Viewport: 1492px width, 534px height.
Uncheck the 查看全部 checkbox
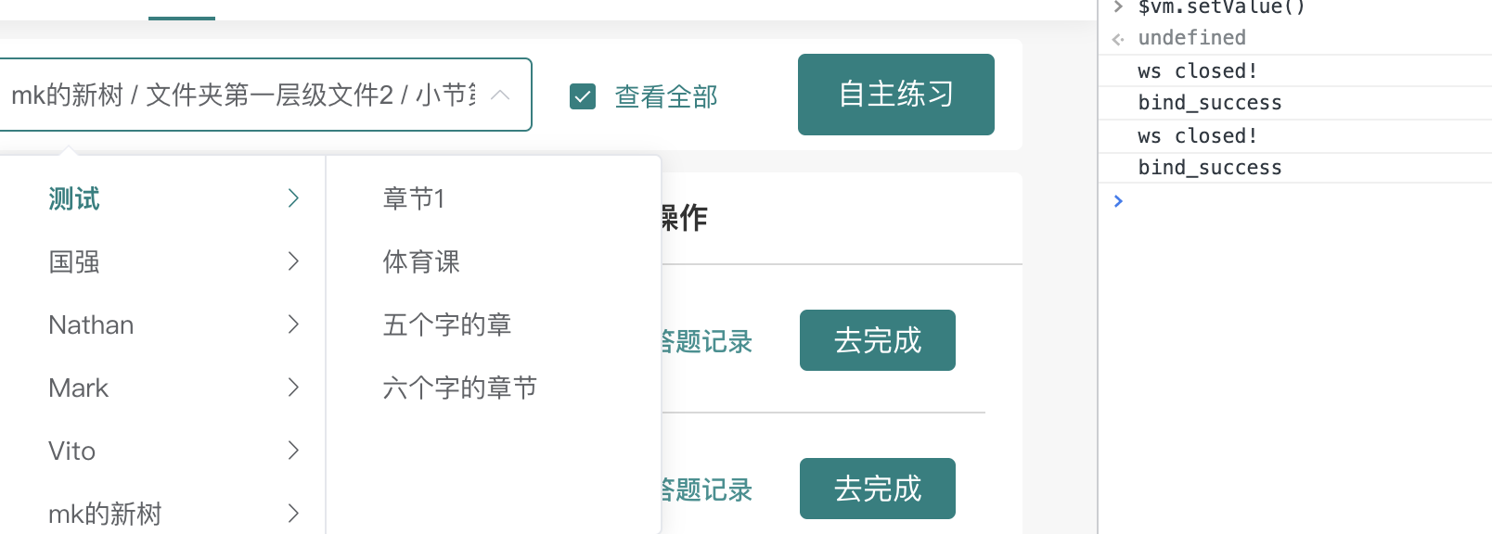click(x=583, y=95)
